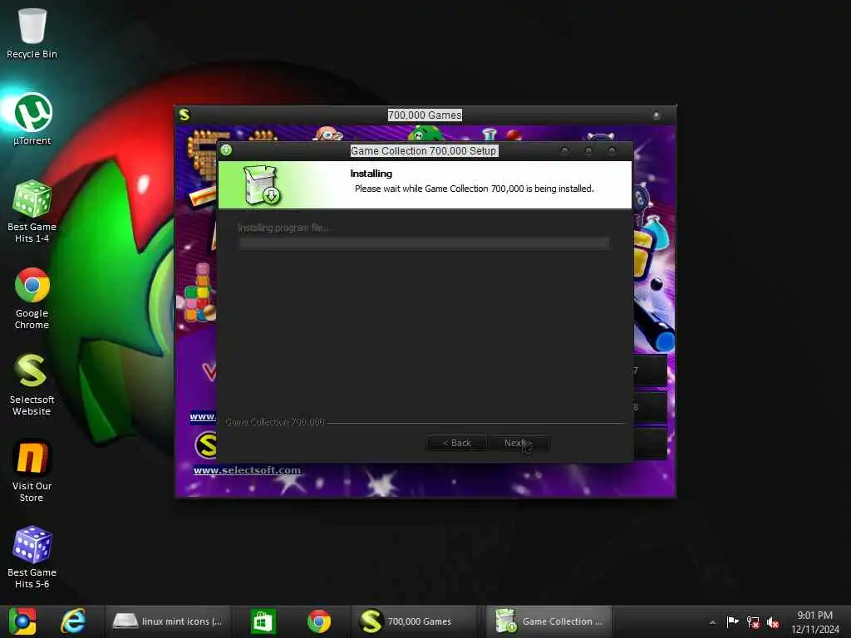The width and height of the screenshot is (851, 638).
Task: Click the muted volume tray icon
Action: click(773, 622)
